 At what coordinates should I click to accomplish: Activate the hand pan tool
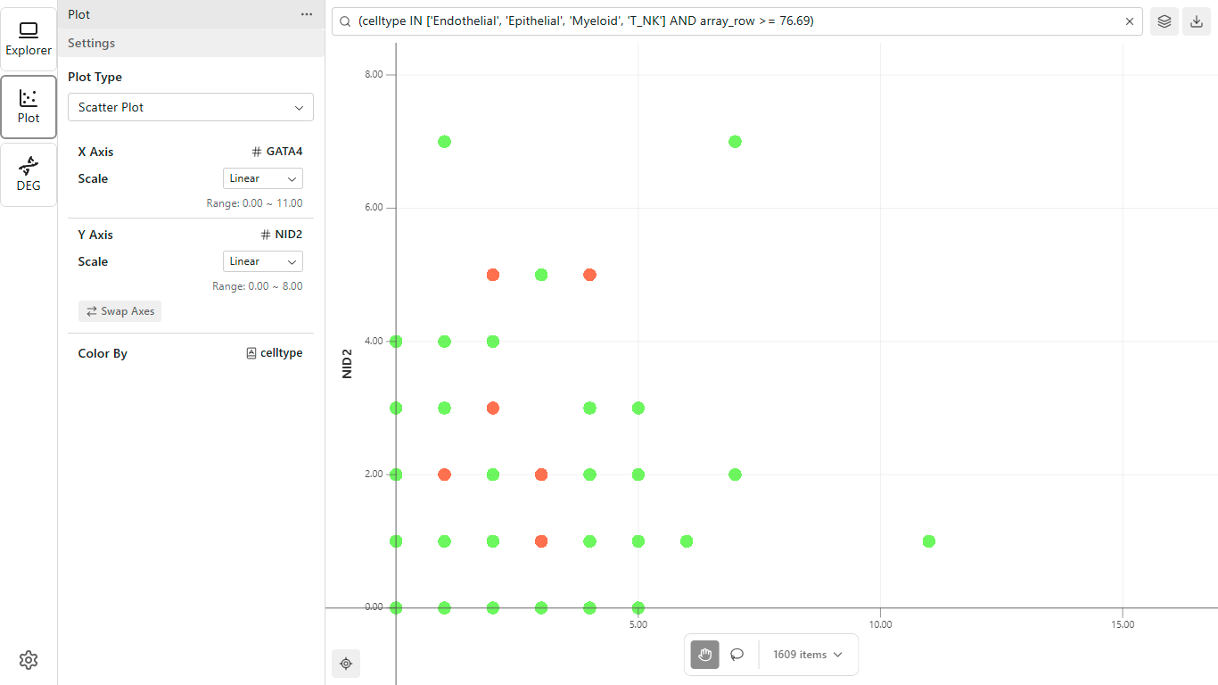(x=704, y=655)
